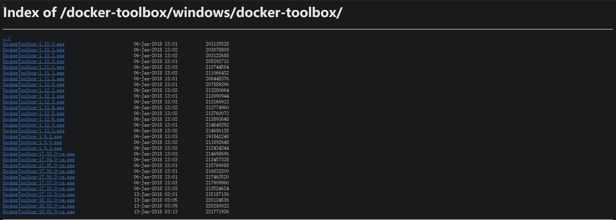This screenshot has width=616, height=220.
Task: Click file size 211892648
Action: (217, 142)
